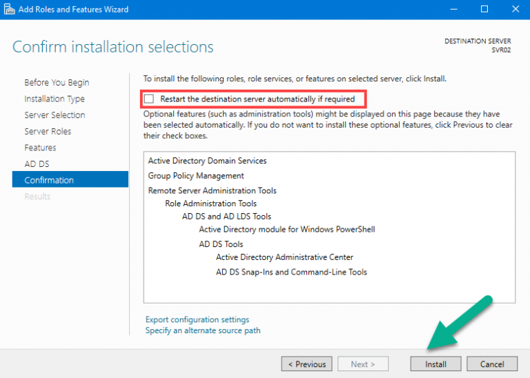Click the SVR02 destination server name
This screenshot has height=378, width=530.
[x=501, y=50]
